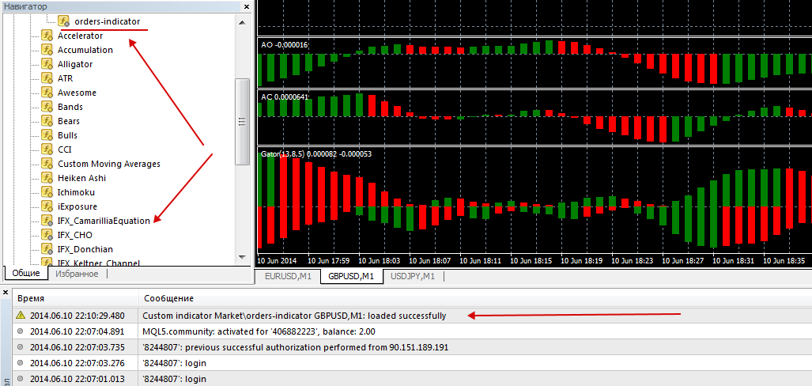This screenshot has height=386, width=812.
Task: Open the EURUSD,M1 chart tab
Action: (288, 277)
